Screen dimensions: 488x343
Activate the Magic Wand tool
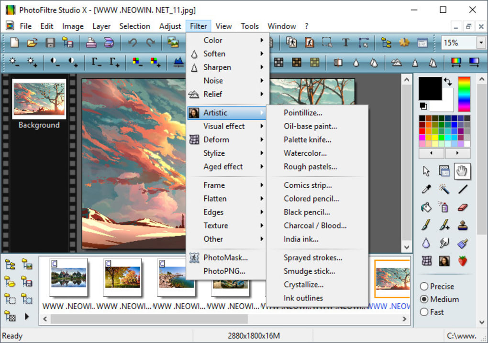tap(444, 189)
